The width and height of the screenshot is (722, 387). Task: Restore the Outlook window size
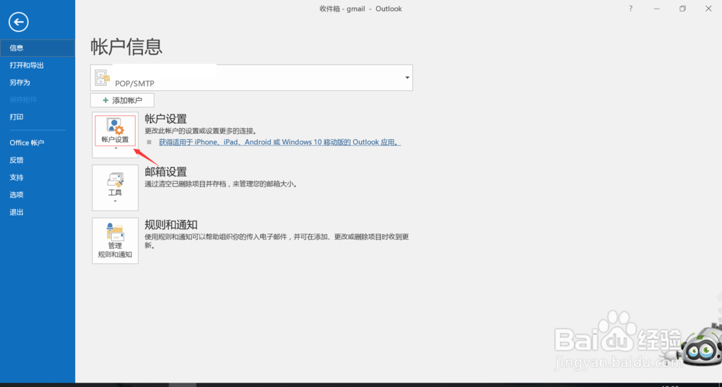tap(682, 9)
